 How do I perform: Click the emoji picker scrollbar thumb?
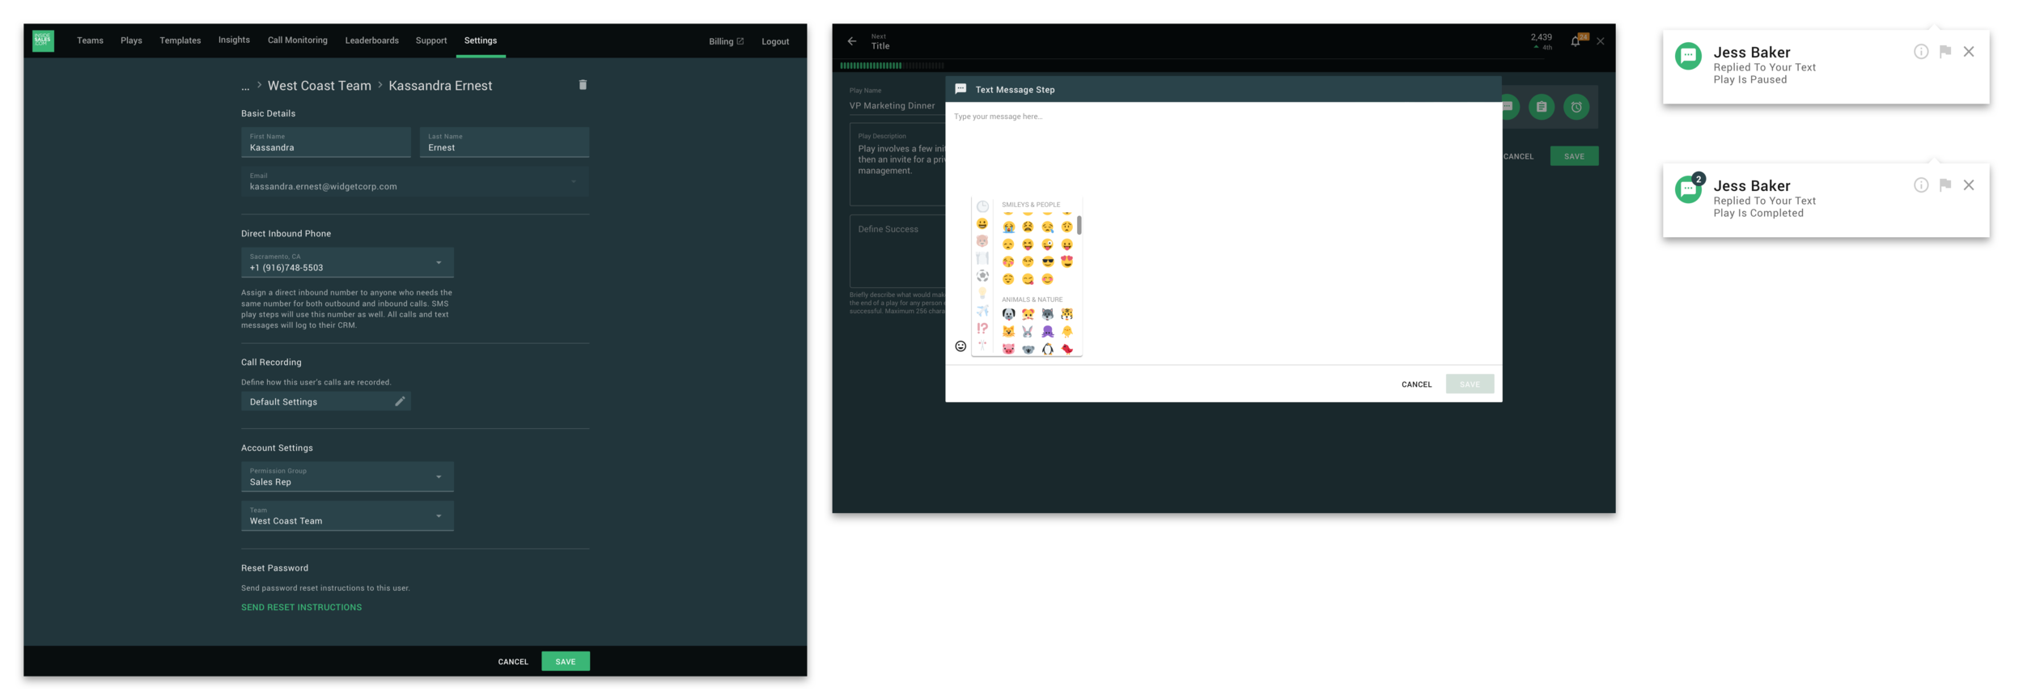click(1079, 226)
